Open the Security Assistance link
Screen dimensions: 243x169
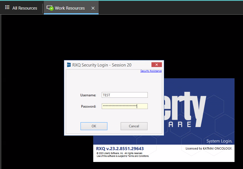pyautogui.click(x=151, y=71)
